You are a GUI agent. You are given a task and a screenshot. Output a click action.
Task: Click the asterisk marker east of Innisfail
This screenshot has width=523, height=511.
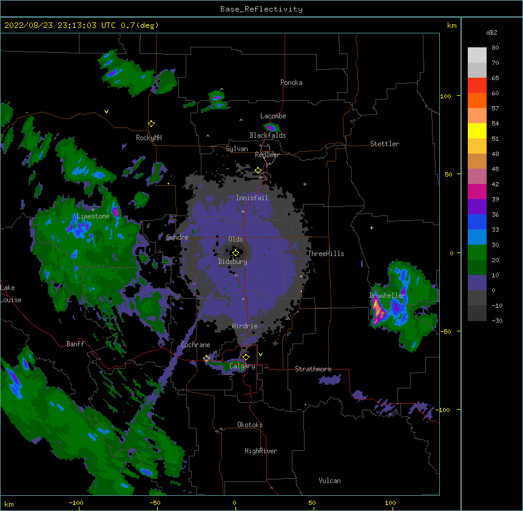(305, 184)
